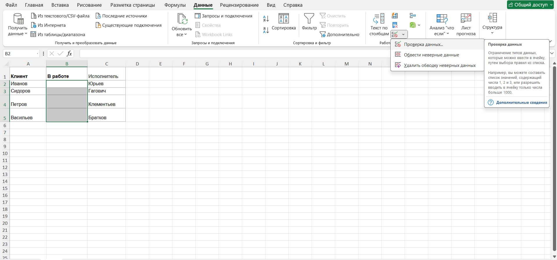Select 'Обвести неверные данные' menu item
Viewport: 557px width, 260px height.
pyautogui.click(x=431, y=55)
